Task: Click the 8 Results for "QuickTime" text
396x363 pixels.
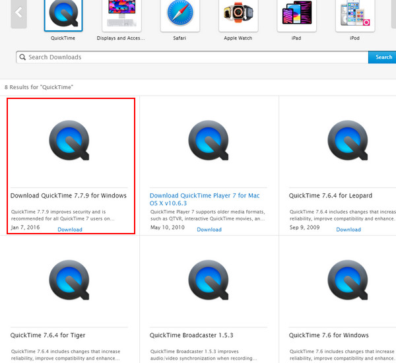Action: [x=39, y=87]
